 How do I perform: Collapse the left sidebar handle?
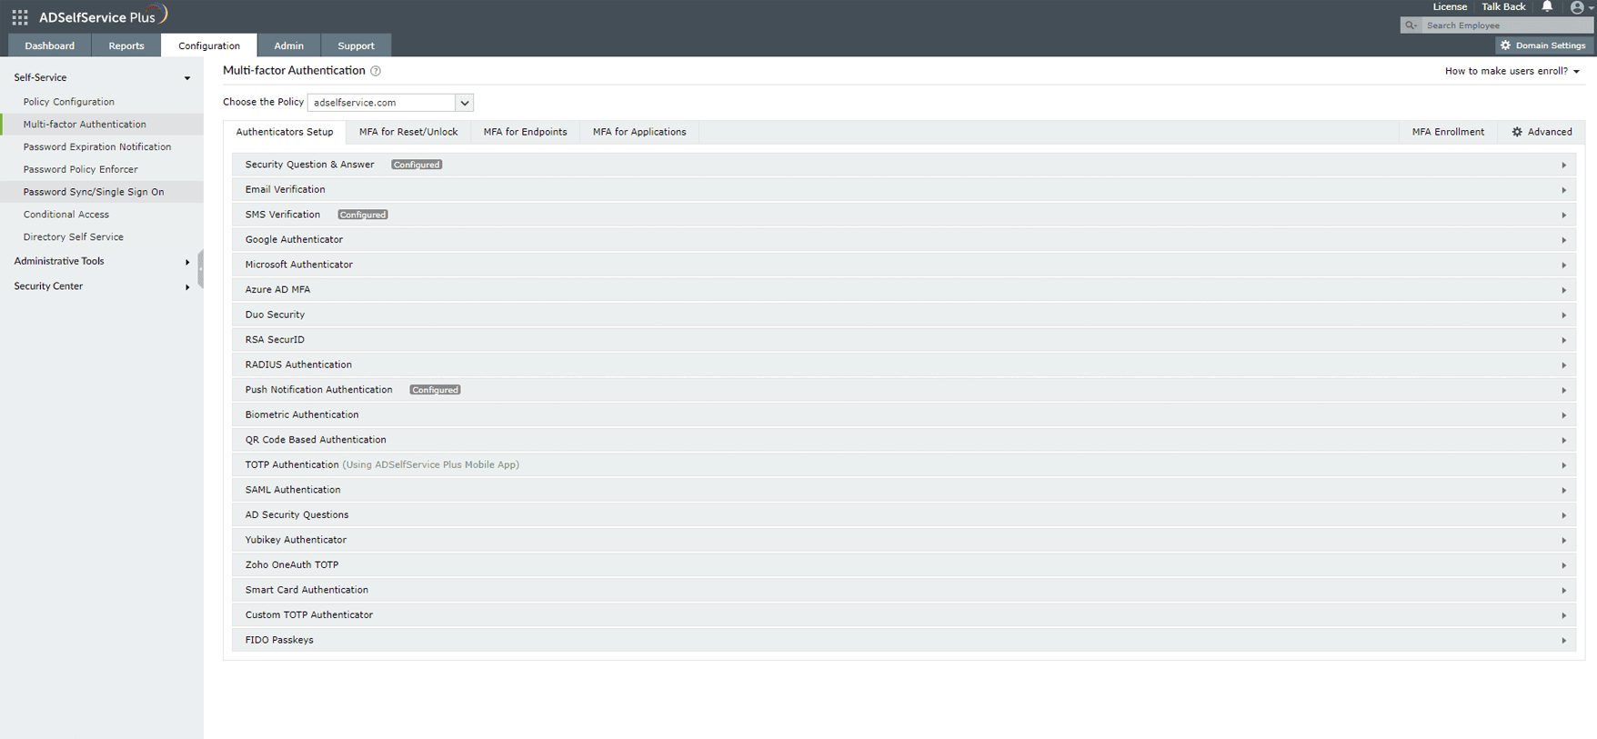(x=200, y=270)
